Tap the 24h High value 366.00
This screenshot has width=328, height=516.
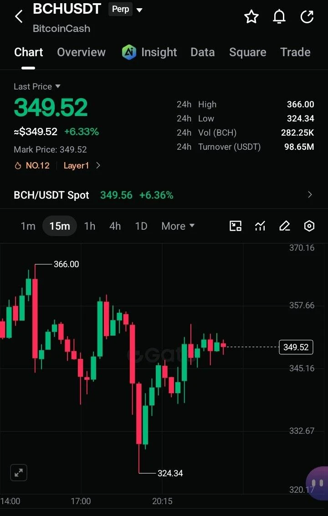pyautogui.click(x=300, y=104)
